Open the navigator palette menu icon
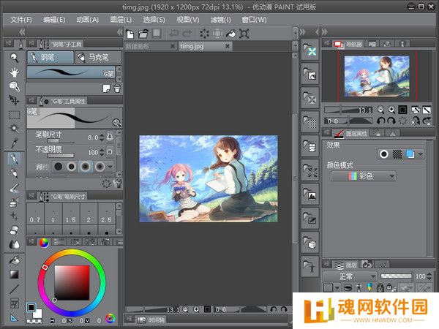The height and width of the screenshot is (329, 439). point(326,43)
